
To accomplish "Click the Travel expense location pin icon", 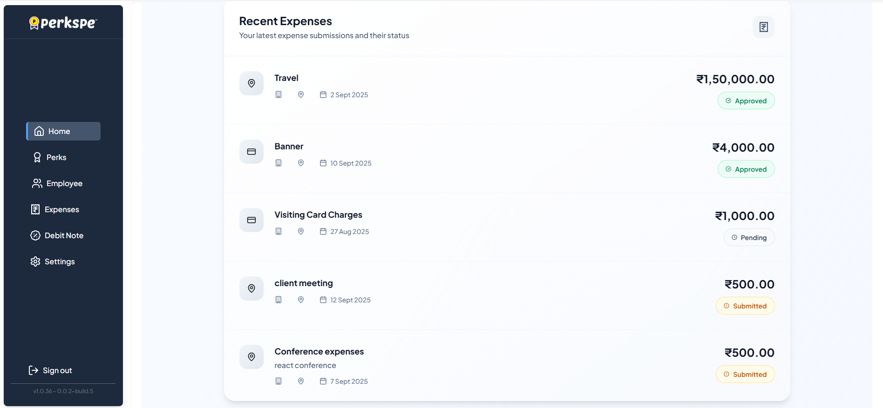I will point(251,83).
